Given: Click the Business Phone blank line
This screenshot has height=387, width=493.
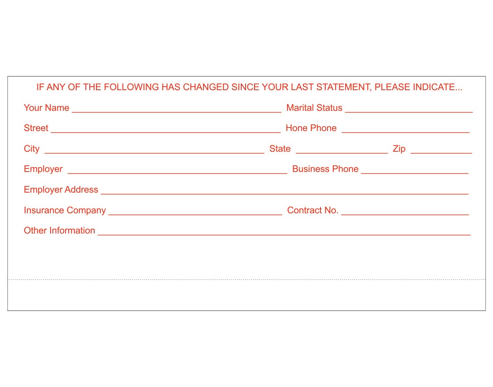Looking at the screenshot, I should 415,173.
